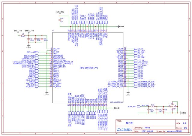
Task: Click the TTL12/MIPI_TX_D2P net port on right
Action: 144,87
